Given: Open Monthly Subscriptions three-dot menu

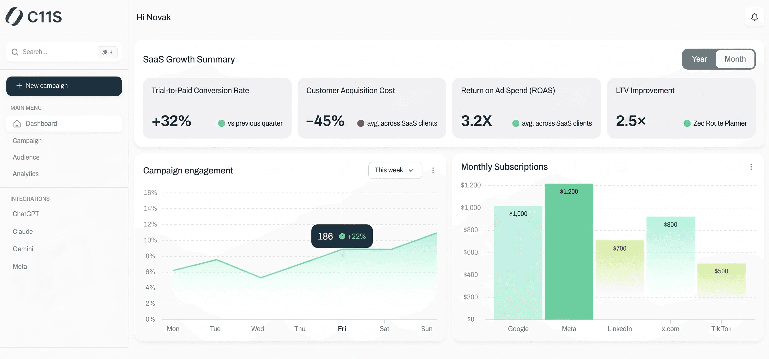Looking at the screenshot, I should 751,167.
